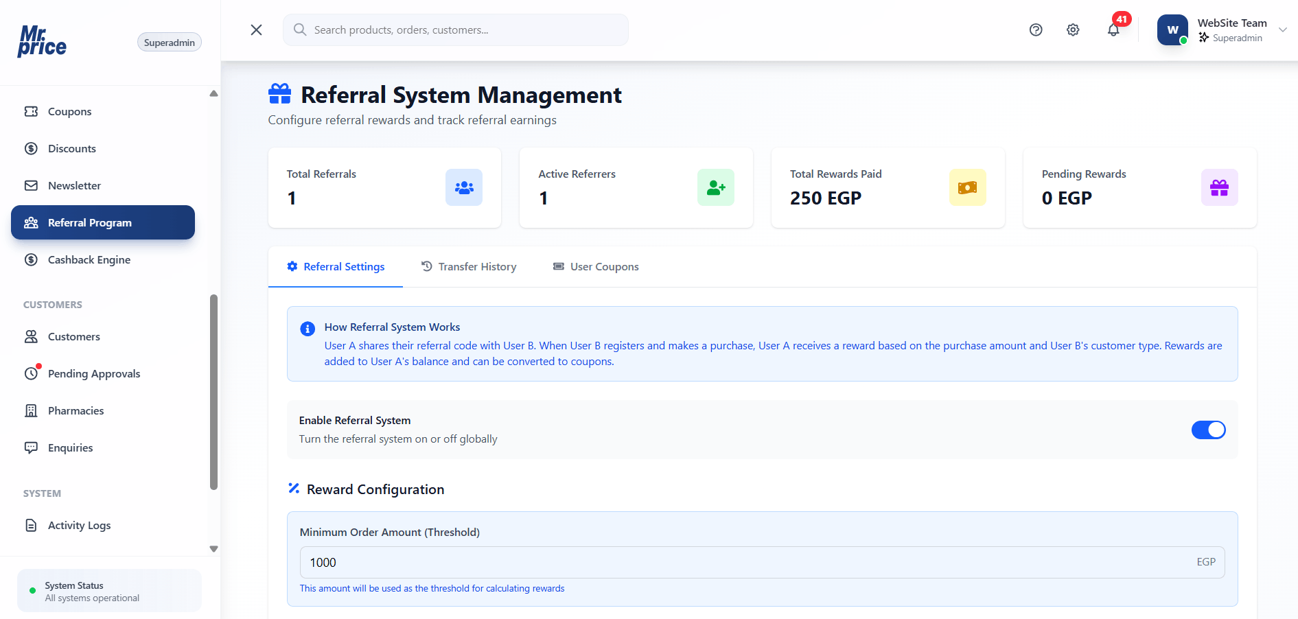Click the Newsletter envelope icon
The height and width of the screenshot is (619, 1298).
point(31,185)
